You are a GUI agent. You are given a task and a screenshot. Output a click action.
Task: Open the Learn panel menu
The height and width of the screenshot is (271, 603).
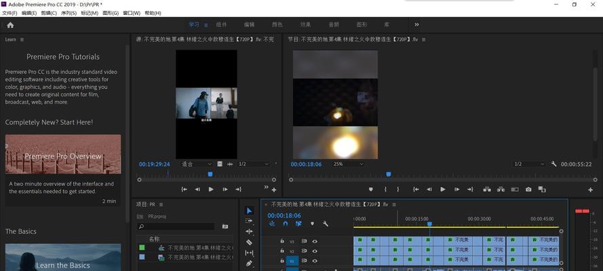pos(22,39)
